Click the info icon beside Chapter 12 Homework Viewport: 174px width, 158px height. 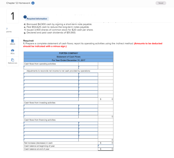point(33,3)
